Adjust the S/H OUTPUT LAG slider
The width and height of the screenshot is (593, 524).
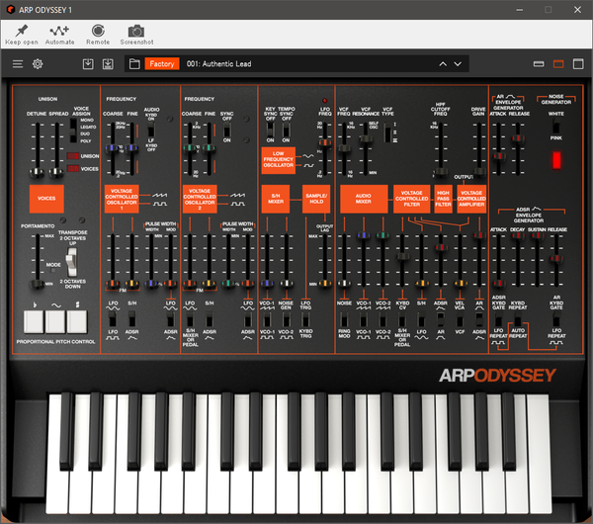coord(324,283)
